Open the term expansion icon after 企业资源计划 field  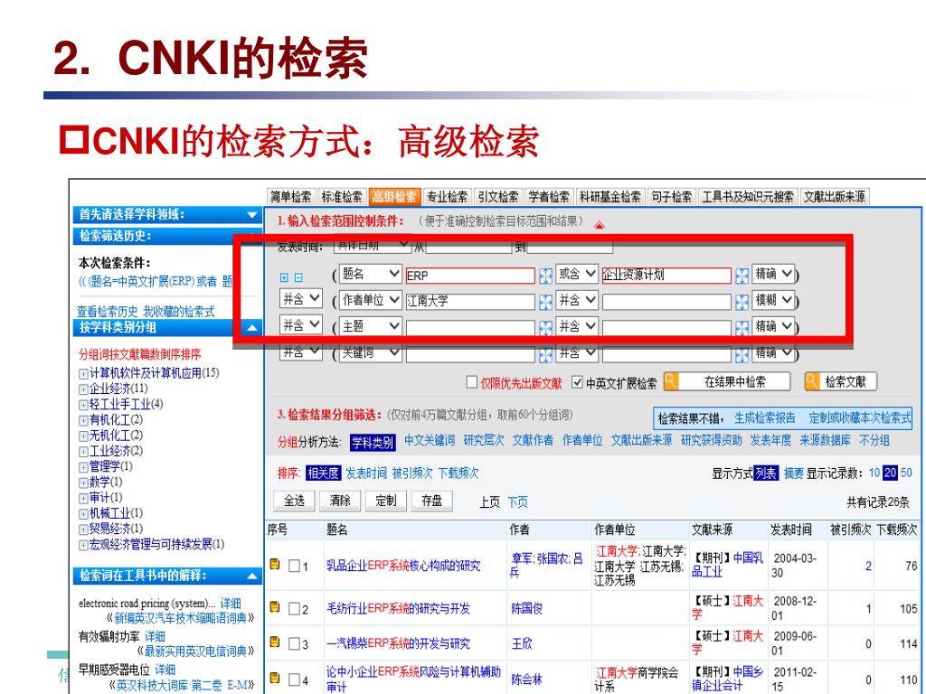click(742, 275)
